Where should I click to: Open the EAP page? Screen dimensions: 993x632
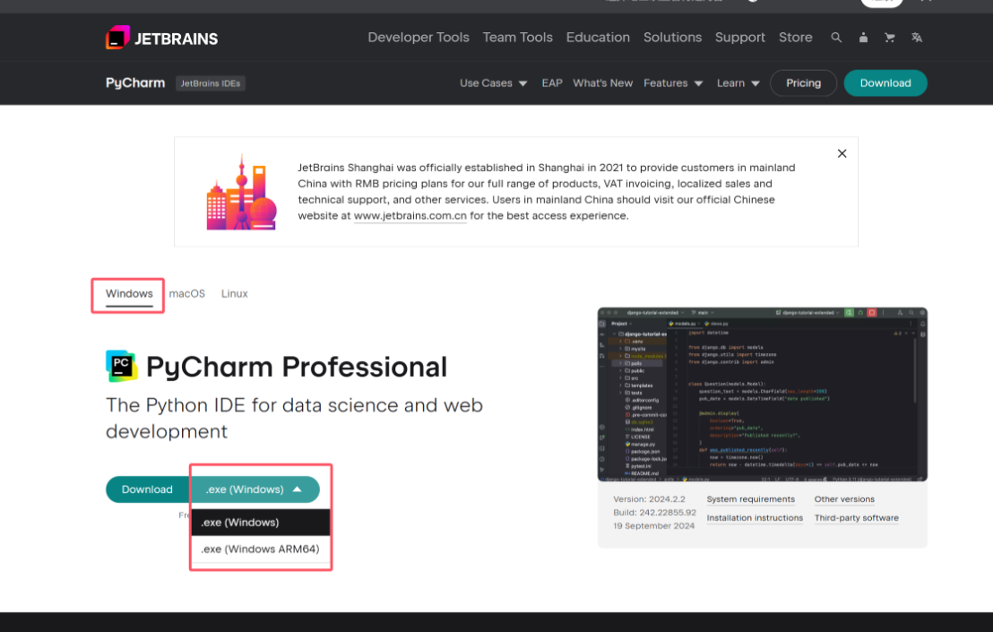[x=551, y=83]
